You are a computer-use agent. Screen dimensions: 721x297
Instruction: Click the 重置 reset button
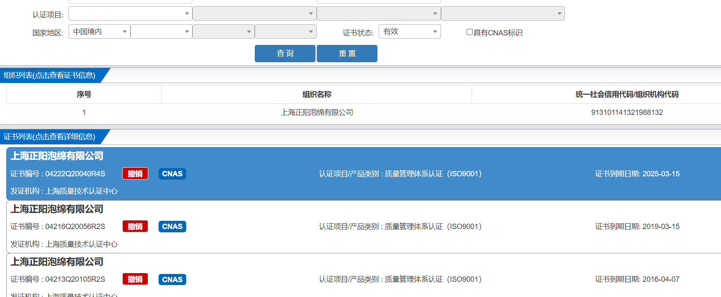(347, 54)
